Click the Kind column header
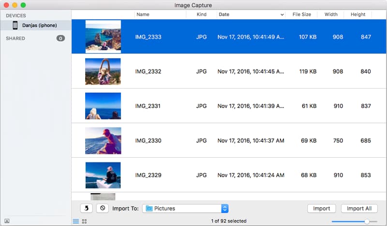Viewport: 387px width, 226px height. point(201,15)
